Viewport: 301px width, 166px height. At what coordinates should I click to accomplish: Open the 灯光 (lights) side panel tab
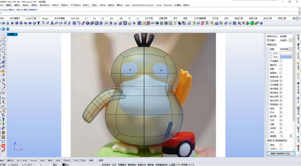pyautogui.click(x=298, y=76)
